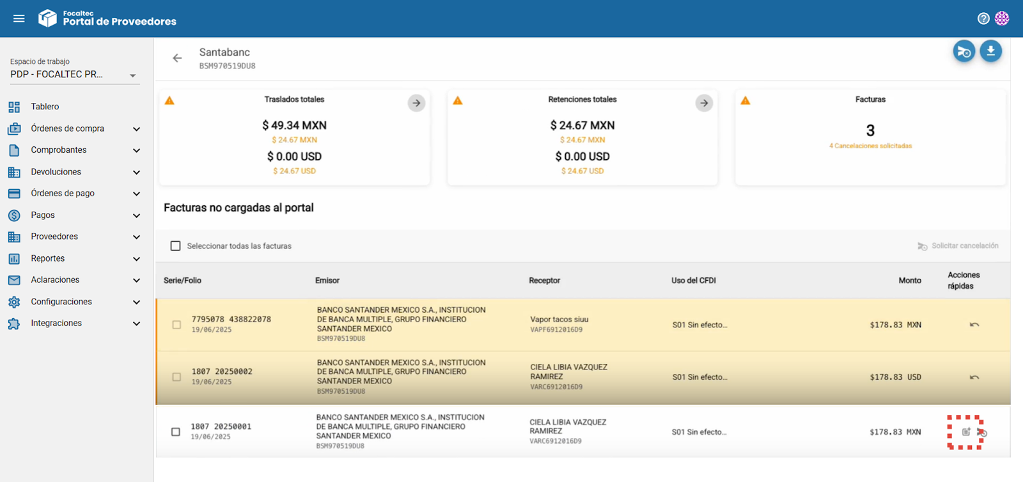Image resolution: width=1023 pixels, height=482 pixels.
Task: Click Monto column header
Action: pos(910,281)
